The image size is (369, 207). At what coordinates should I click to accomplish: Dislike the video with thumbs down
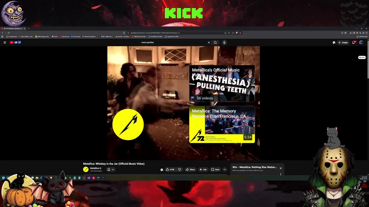click(x=179, y=169)
